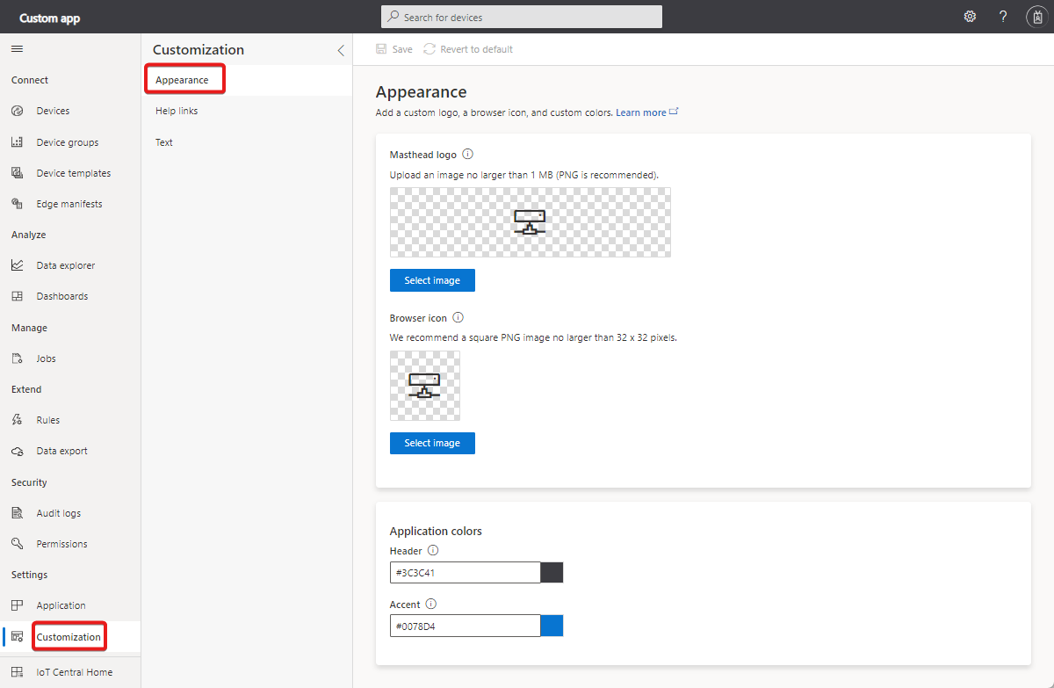Click the Data export icon
Viewport: 1054px width, 688px height.
tap(18, 450)
